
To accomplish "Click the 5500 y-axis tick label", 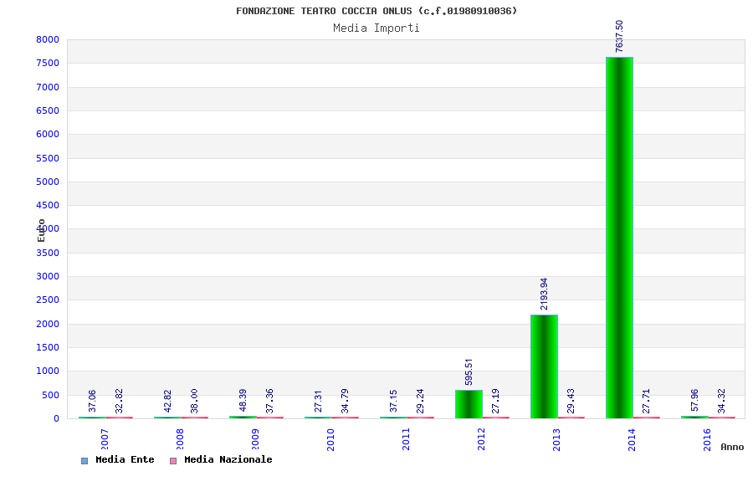I will click(x=48, y=158).
